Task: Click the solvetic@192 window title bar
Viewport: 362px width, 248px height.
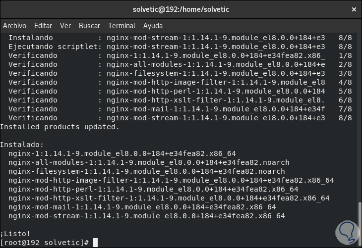Action: point(181,9)
